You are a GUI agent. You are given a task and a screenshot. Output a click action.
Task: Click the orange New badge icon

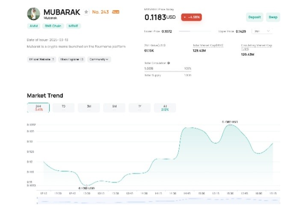pos(115,12)
